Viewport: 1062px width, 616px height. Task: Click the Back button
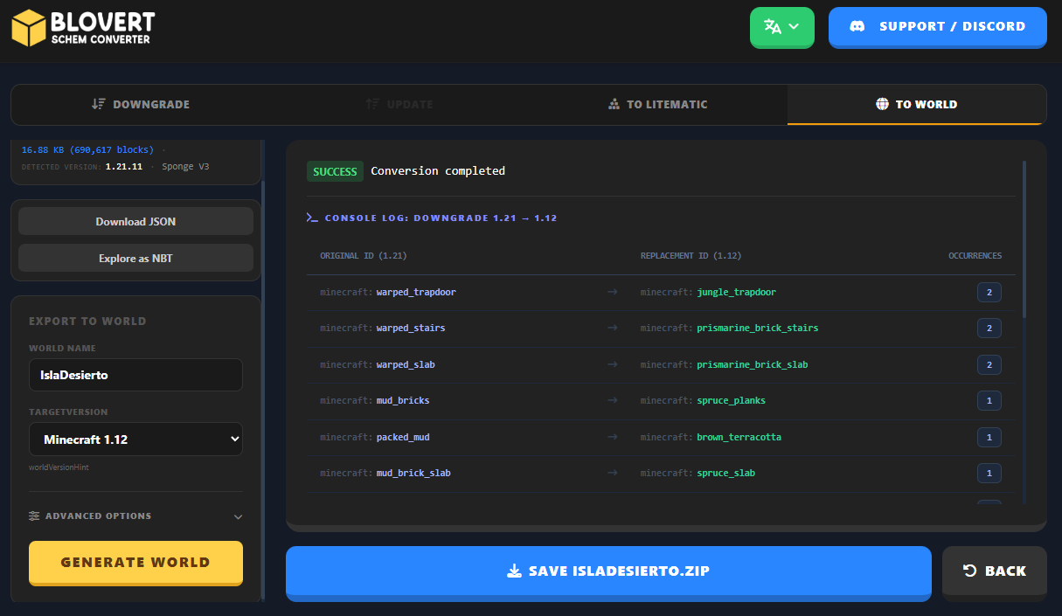pyautogui.click(x=995, y=573)
